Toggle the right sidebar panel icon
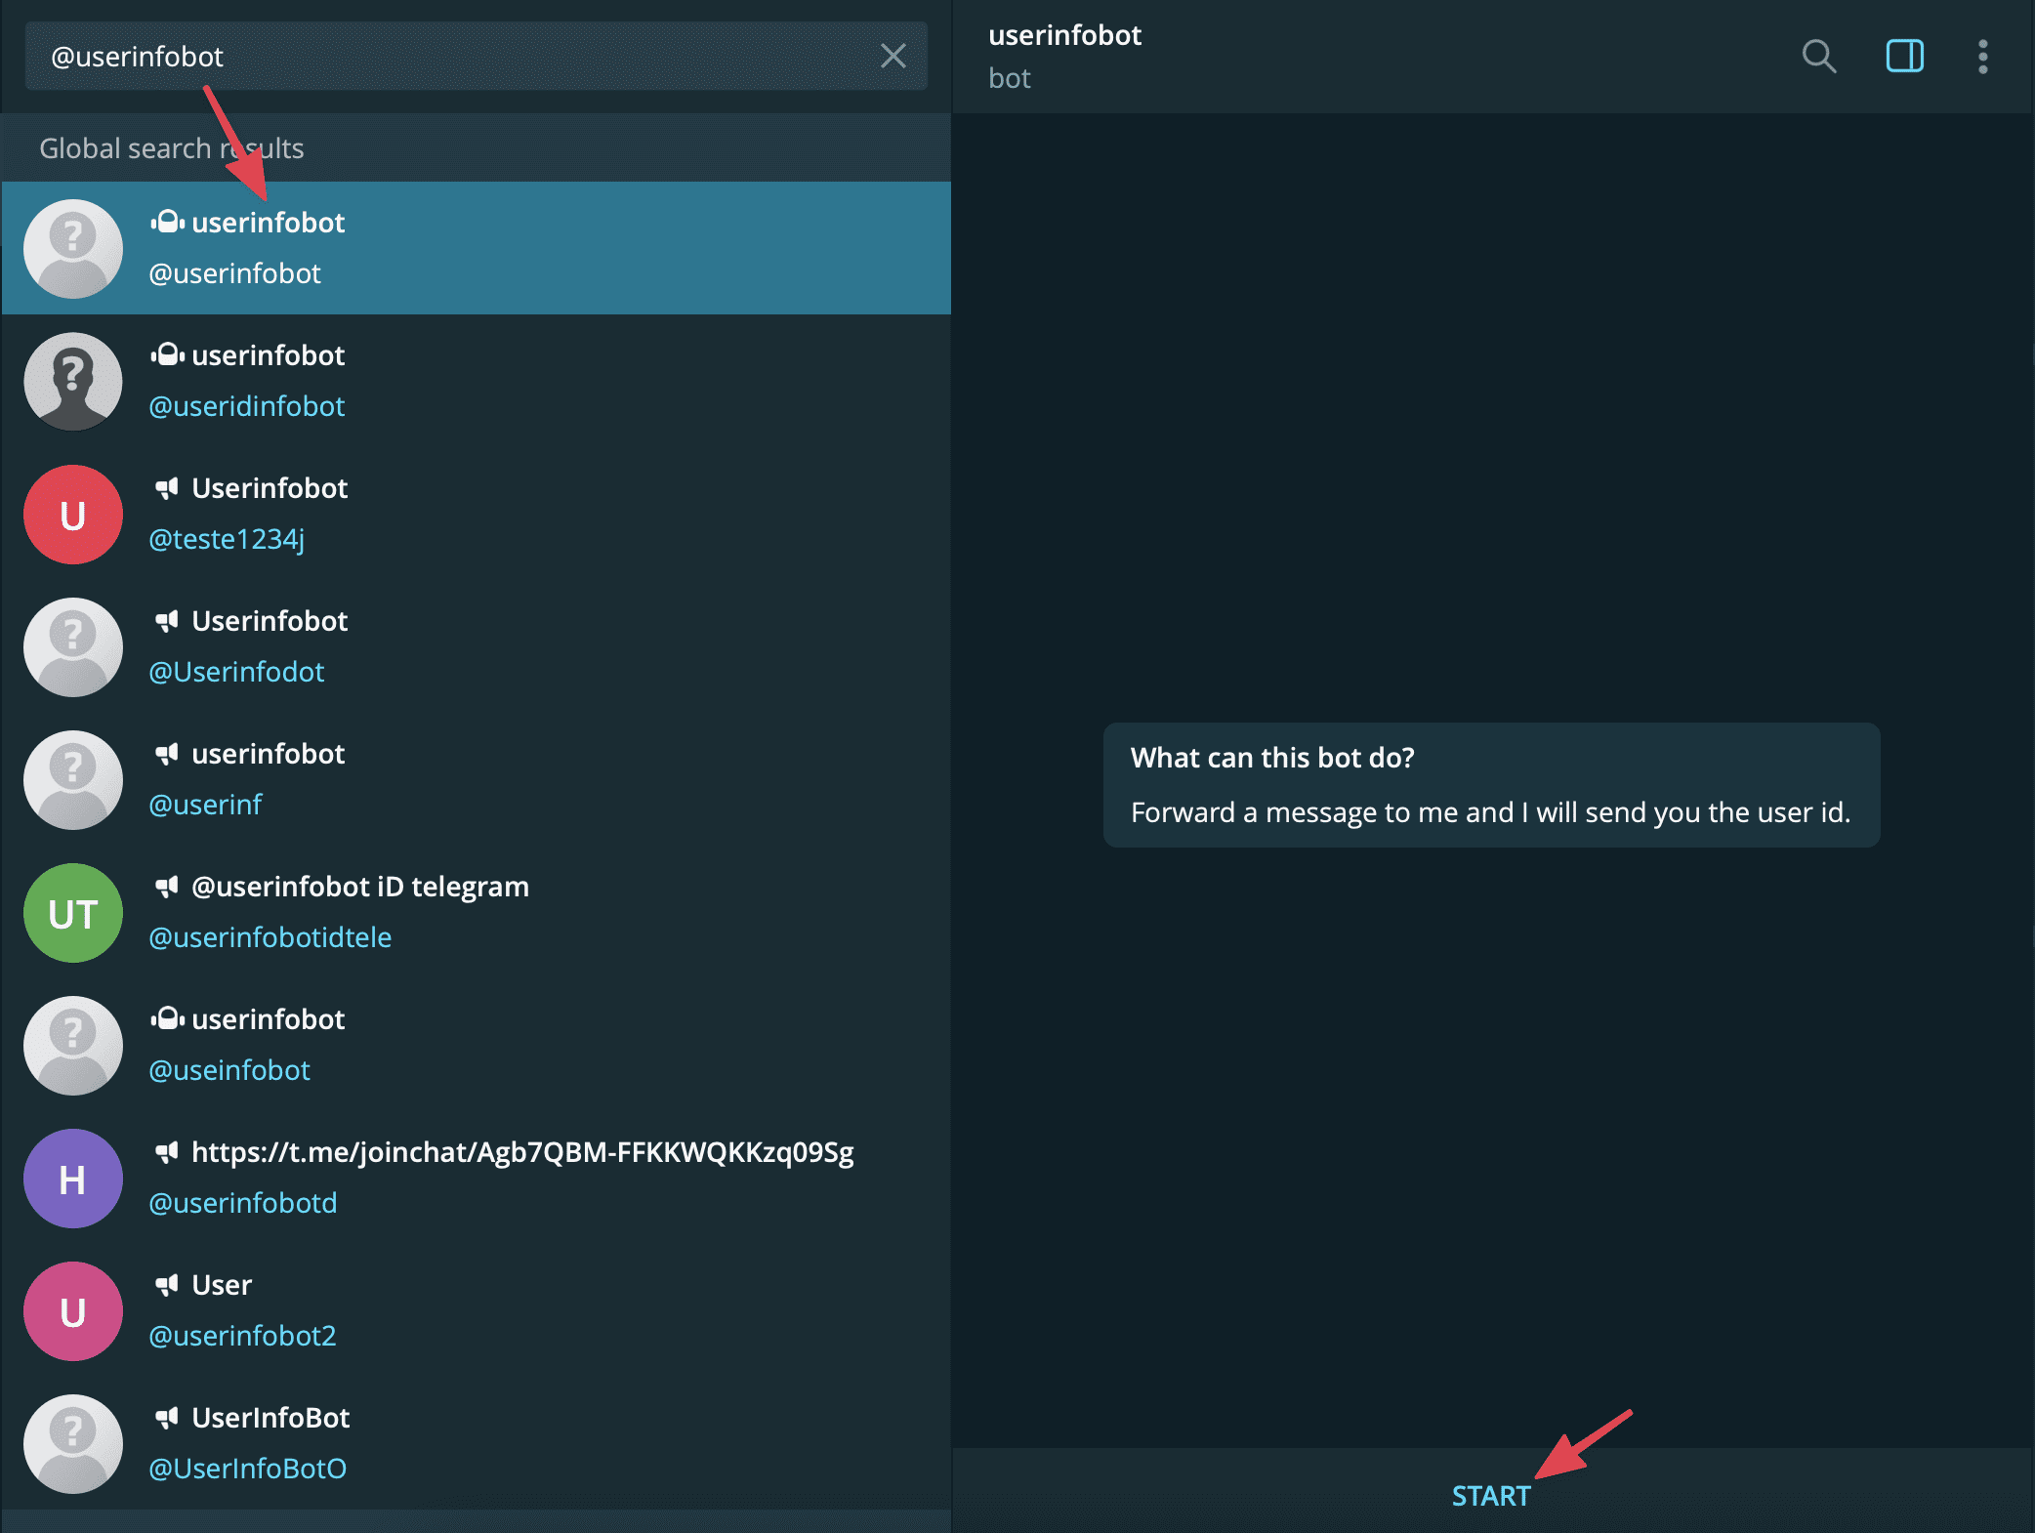The width and height of the screenshot is (2035, 1533). click(x=1904, y=57)
